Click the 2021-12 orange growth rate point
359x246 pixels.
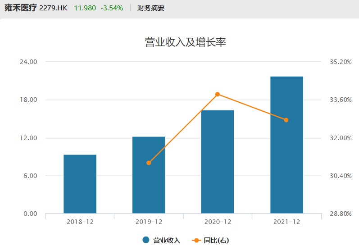pyautogui.click(x=286, y=120)
